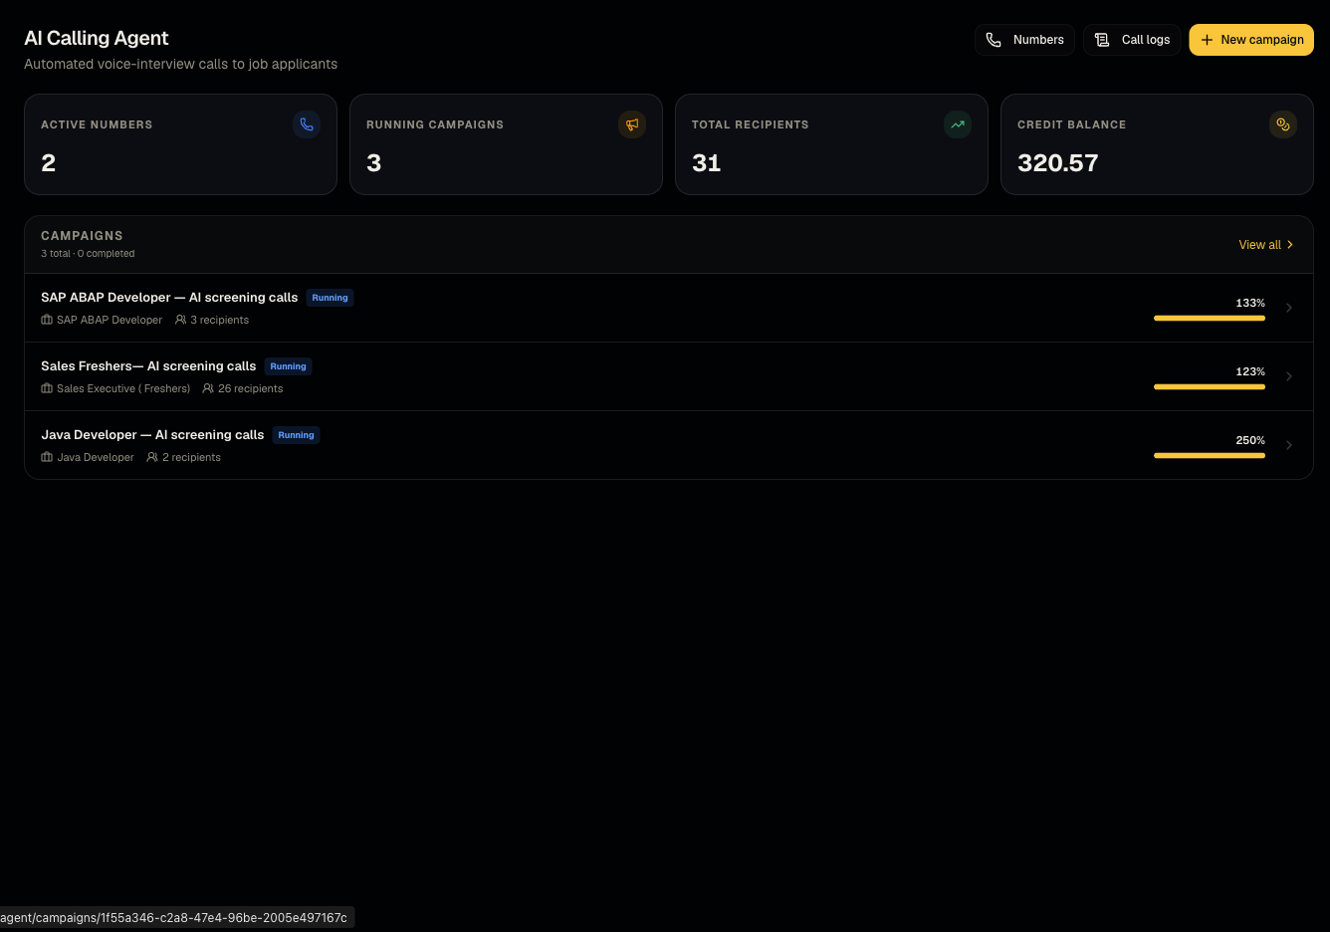Expand the SAP ABAP Developer campaign chevron
1330x932 pixels.
(1289, 308)
